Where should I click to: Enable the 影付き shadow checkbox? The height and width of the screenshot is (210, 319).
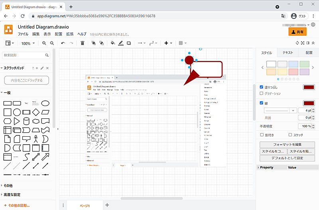[x=262, y=135]
